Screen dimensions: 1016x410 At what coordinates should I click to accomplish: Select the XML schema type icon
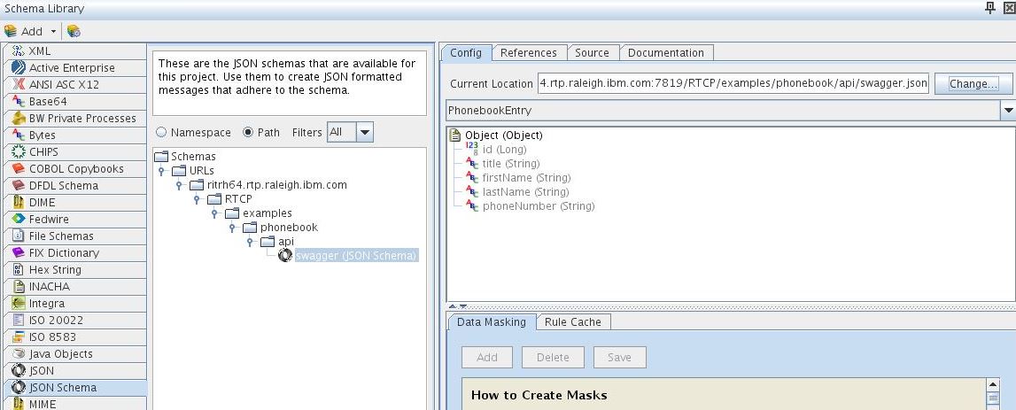pyautogui.click(x=18, y=51)
